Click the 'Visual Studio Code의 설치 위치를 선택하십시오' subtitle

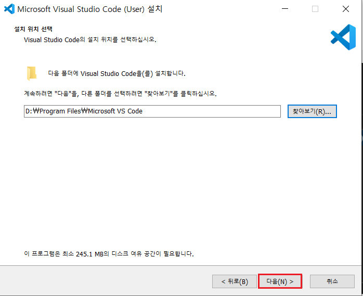[89, 40]
